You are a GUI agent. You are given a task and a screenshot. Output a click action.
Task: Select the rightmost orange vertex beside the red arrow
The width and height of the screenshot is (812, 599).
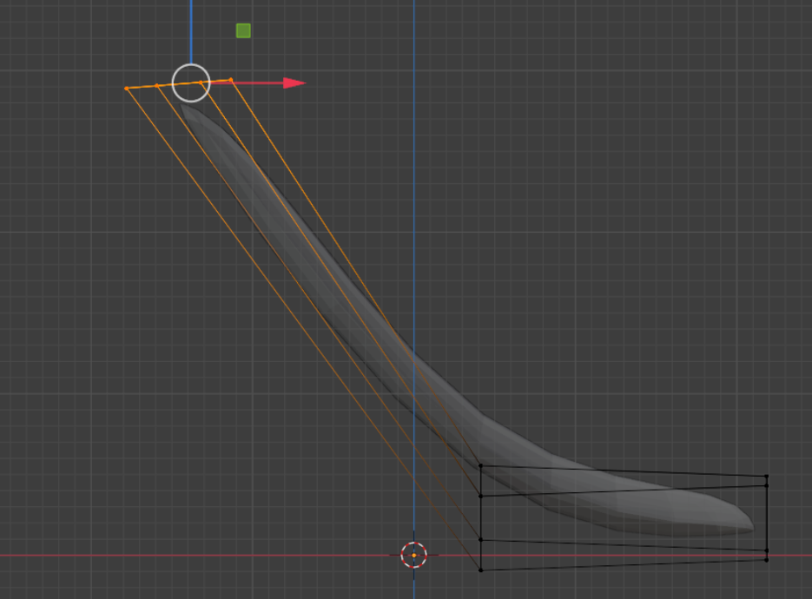(231, 80)
